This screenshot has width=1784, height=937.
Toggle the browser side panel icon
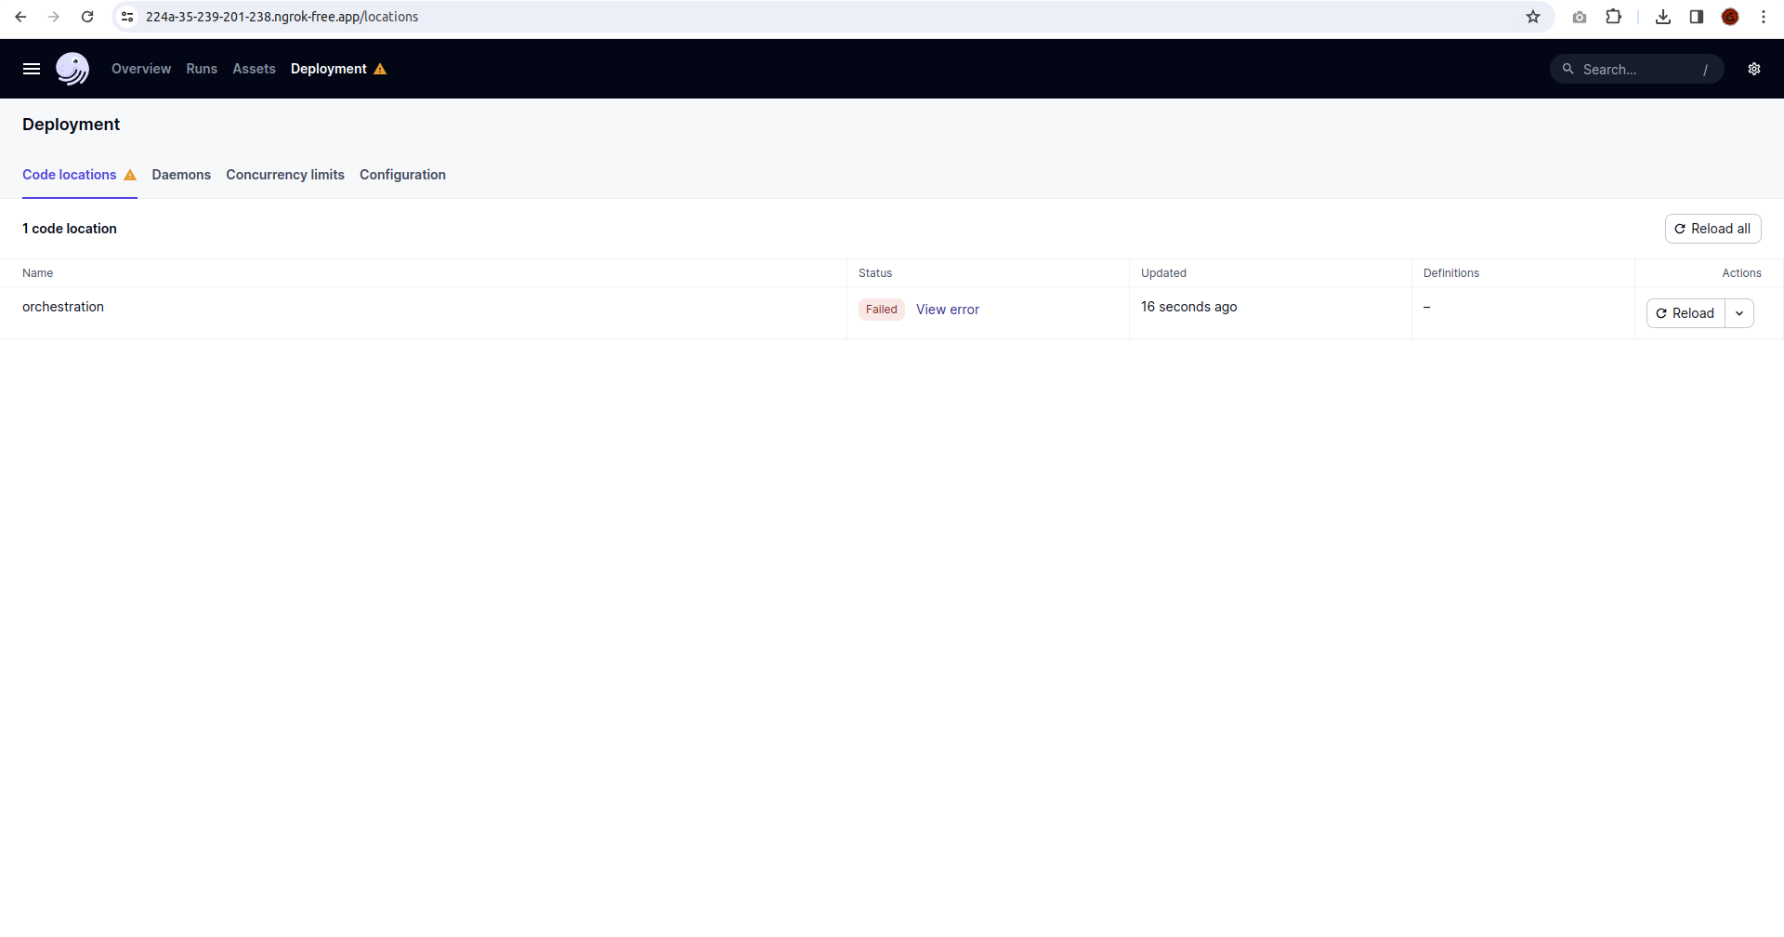1697,17
